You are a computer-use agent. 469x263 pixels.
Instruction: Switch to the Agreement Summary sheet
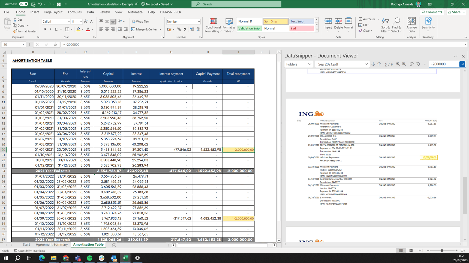[x=52, y=245]
